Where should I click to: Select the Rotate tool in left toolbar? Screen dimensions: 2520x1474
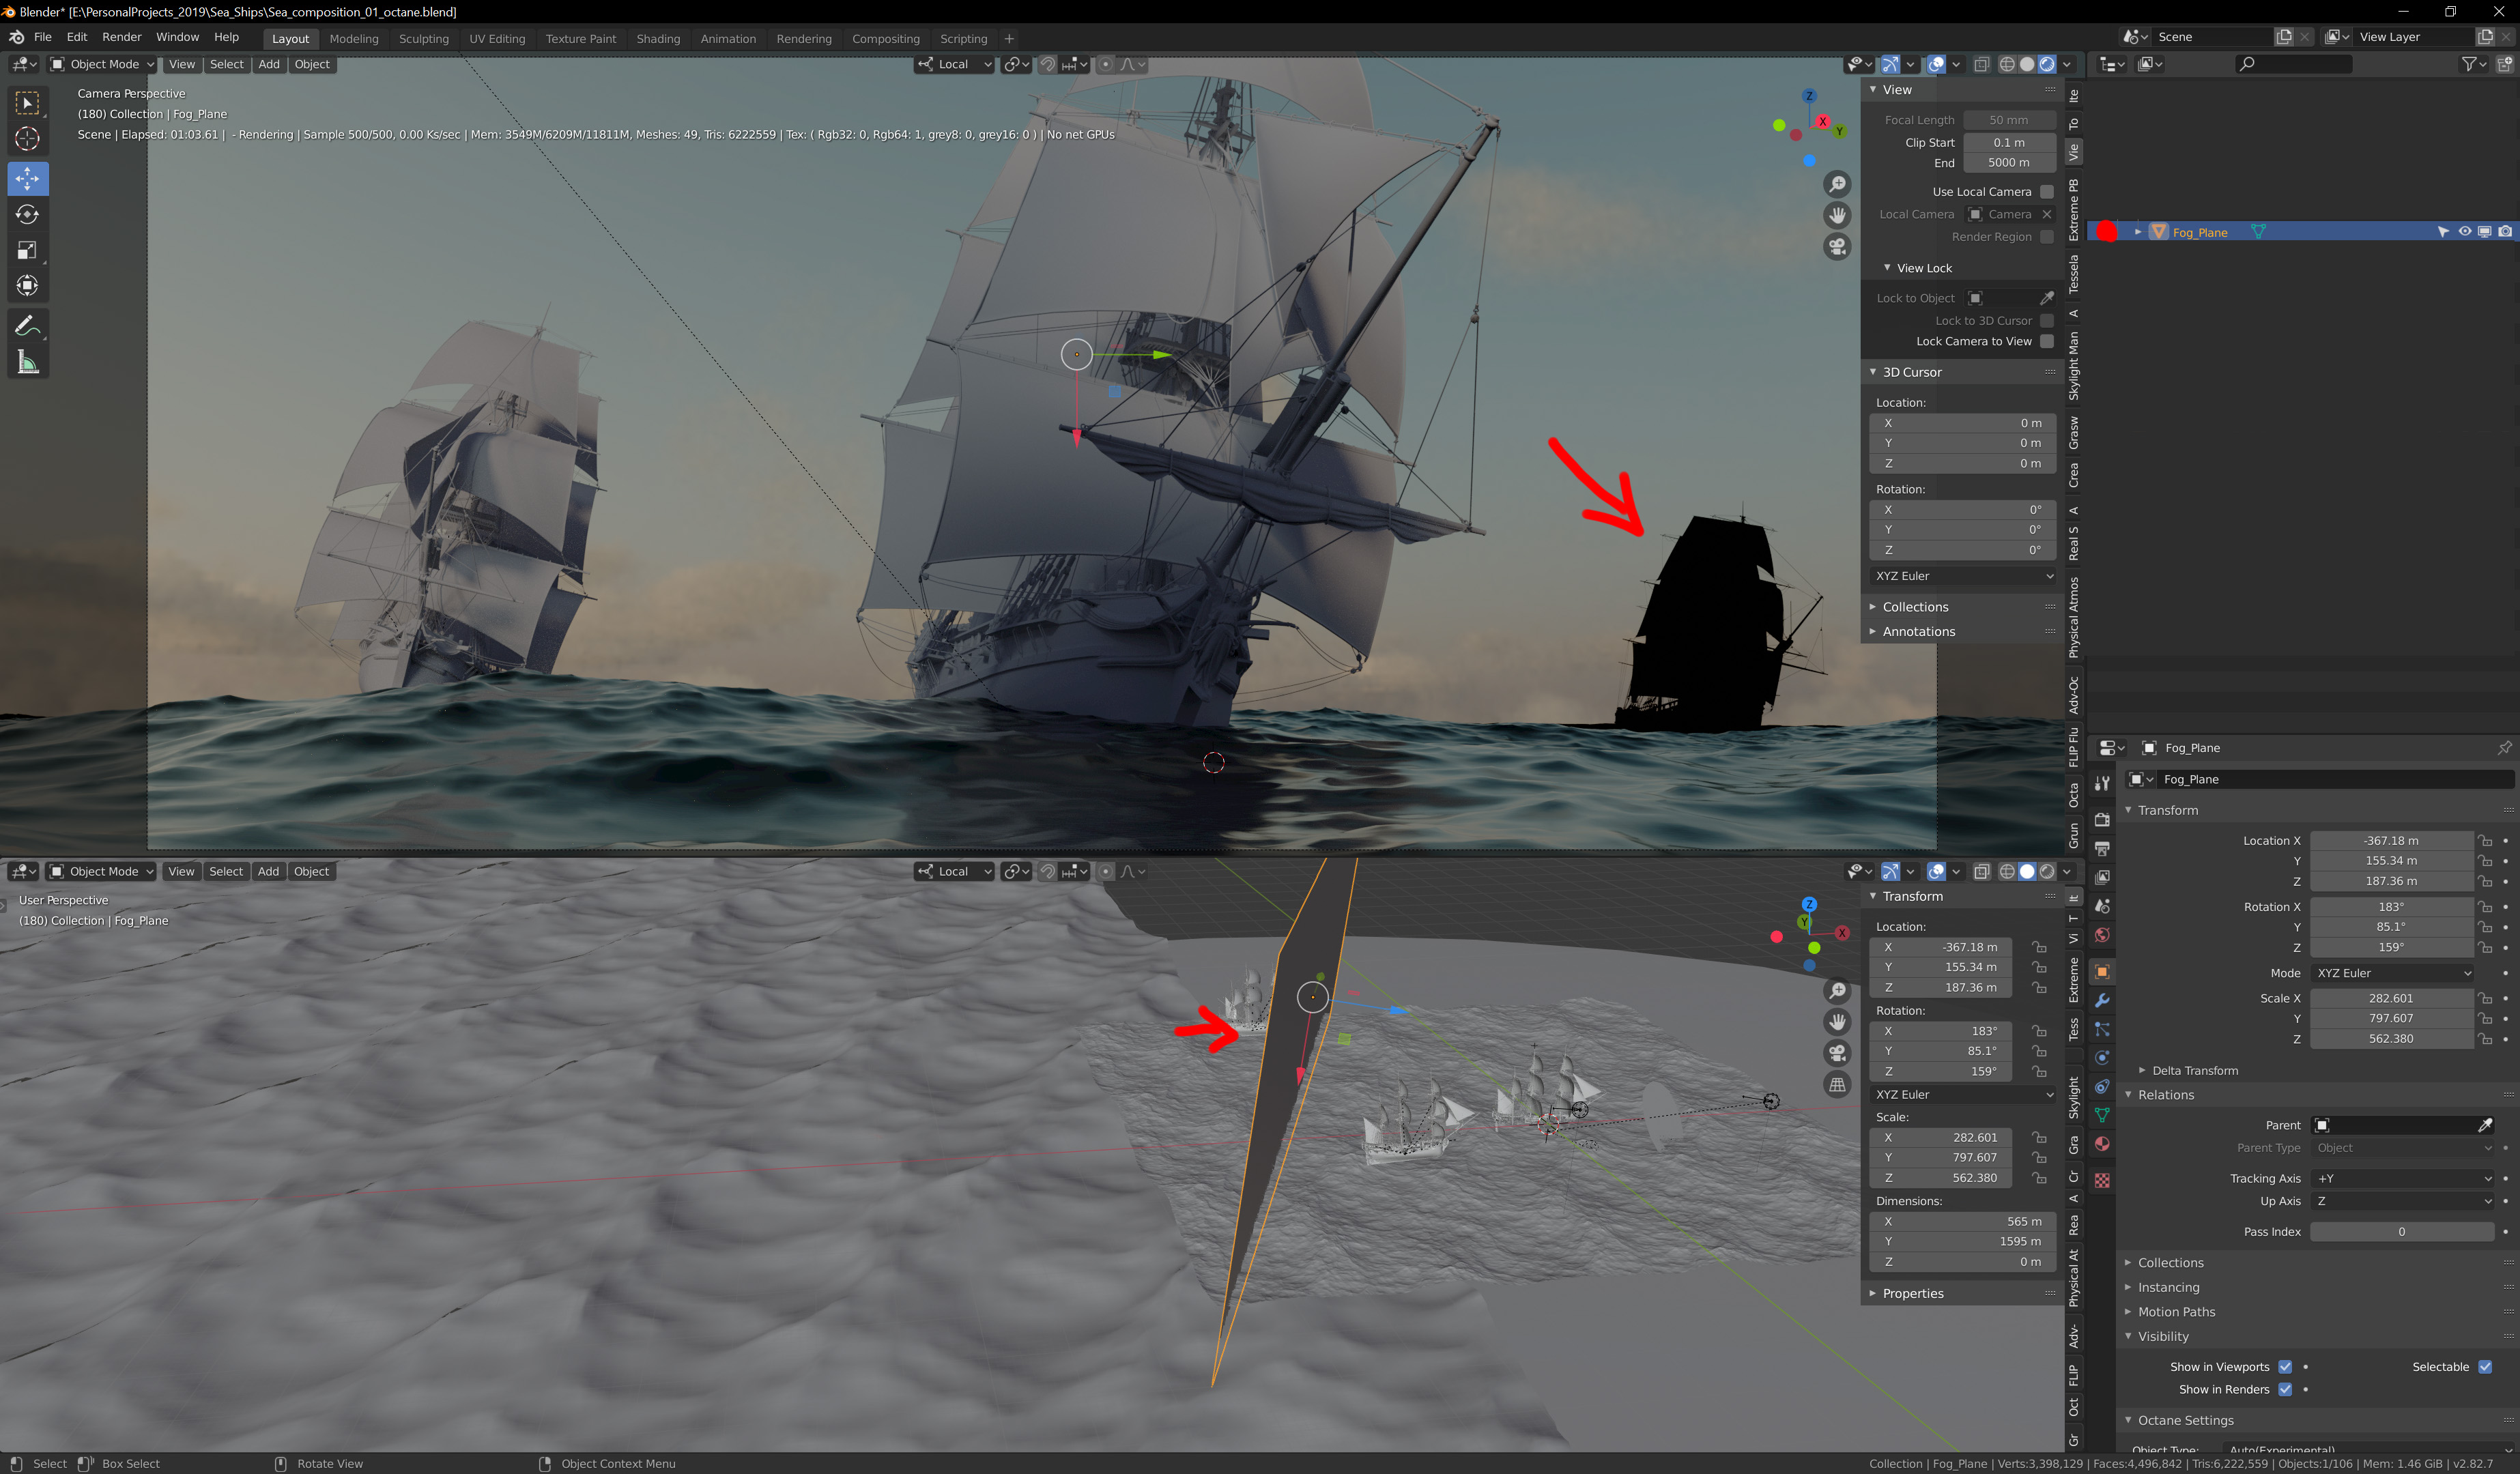(x=27, y=215)
